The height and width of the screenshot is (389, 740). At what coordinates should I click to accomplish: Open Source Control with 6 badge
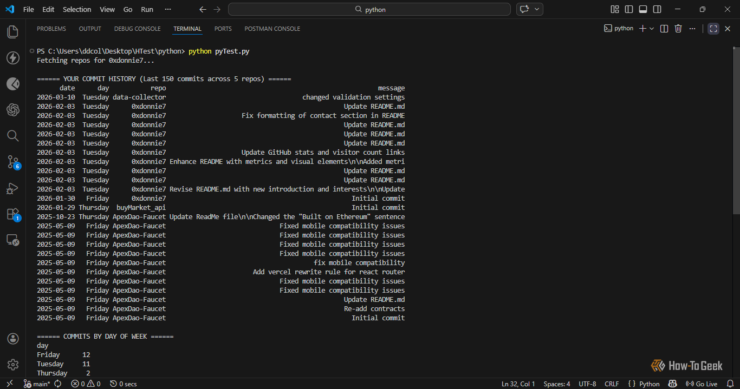point(13,162)
